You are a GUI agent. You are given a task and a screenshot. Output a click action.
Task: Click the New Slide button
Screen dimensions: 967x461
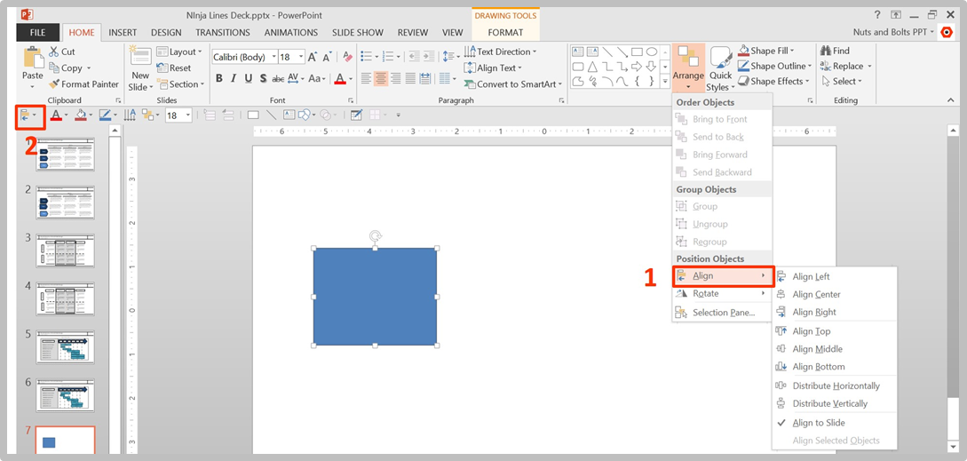click(x=140, y=68)
